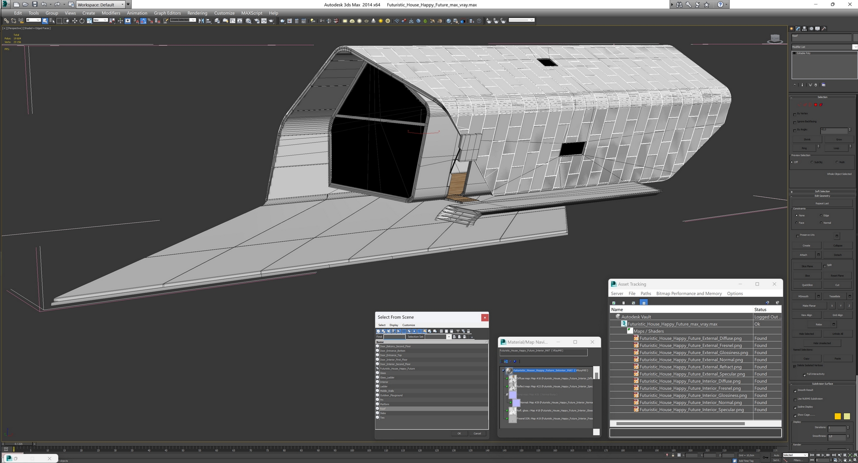Select Polygon sub-object level icon
The width and height of the screenshot is (858, 463).
point(816,105)
